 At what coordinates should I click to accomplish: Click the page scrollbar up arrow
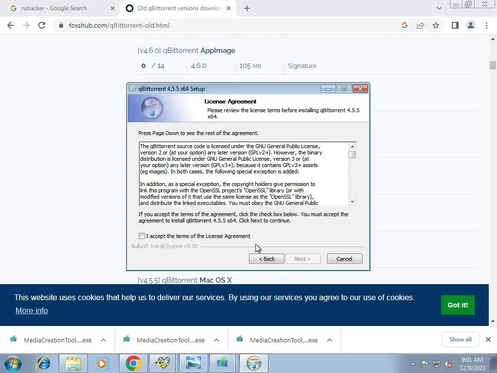pyautogui.click(x=493, y=39)
